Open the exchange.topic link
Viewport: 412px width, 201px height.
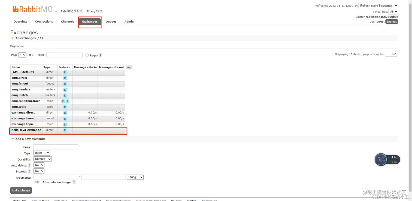coord(23,124)
